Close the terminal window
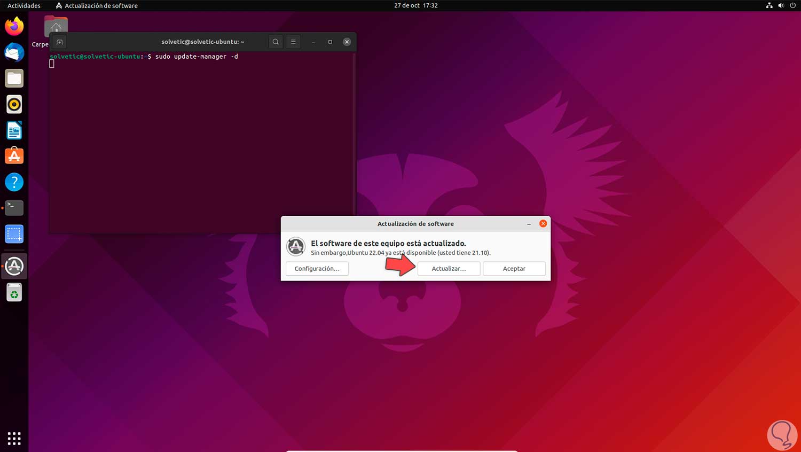The image size is (801, 452). pos(347,42)
